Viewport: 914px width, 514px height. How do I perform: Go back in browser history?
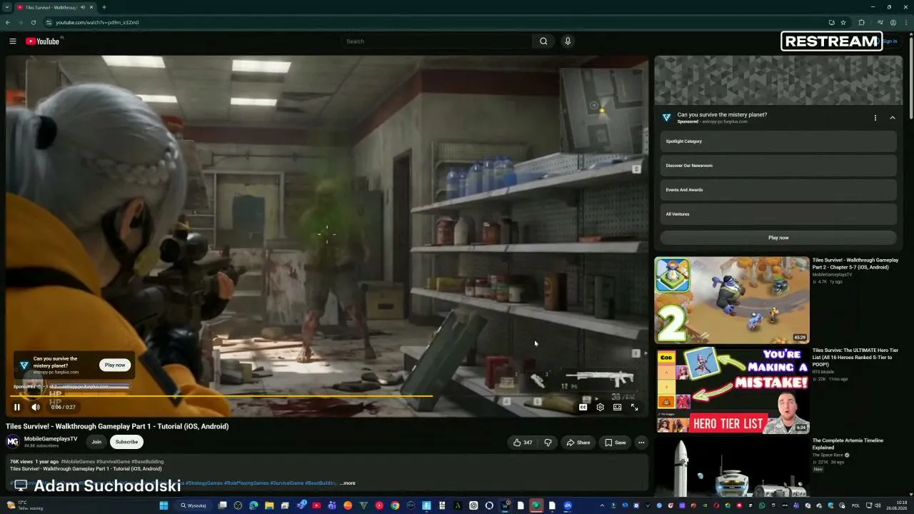pos(8,22)
